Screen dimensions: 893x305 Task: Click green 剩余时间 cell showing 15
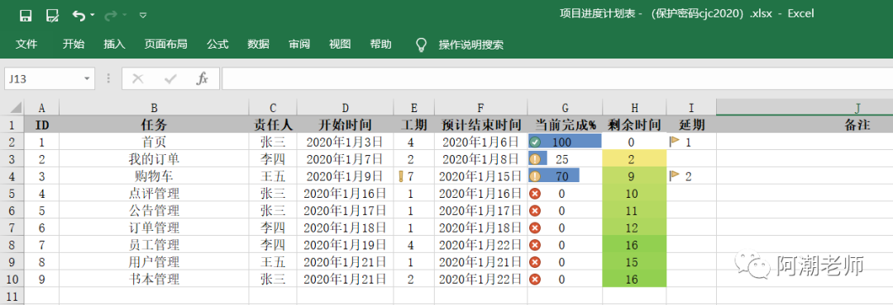point(634,262)
